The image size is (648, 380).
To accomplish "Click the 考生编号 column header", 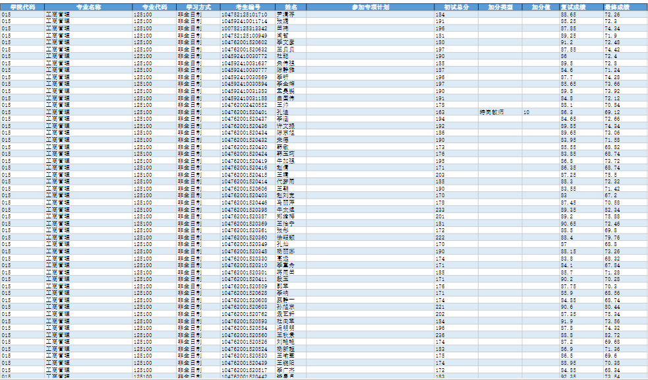I will coord(247,6).
